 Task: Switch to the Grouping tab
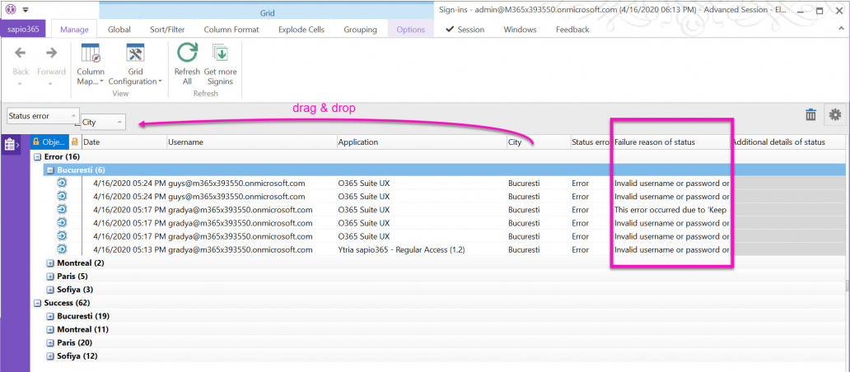[x=361, y=30]
